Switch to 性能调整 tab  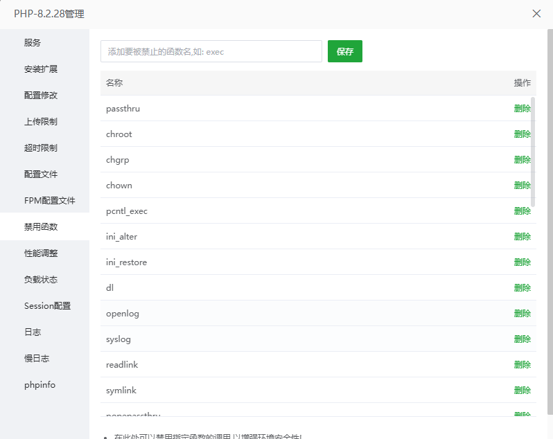tap(41, 253)
